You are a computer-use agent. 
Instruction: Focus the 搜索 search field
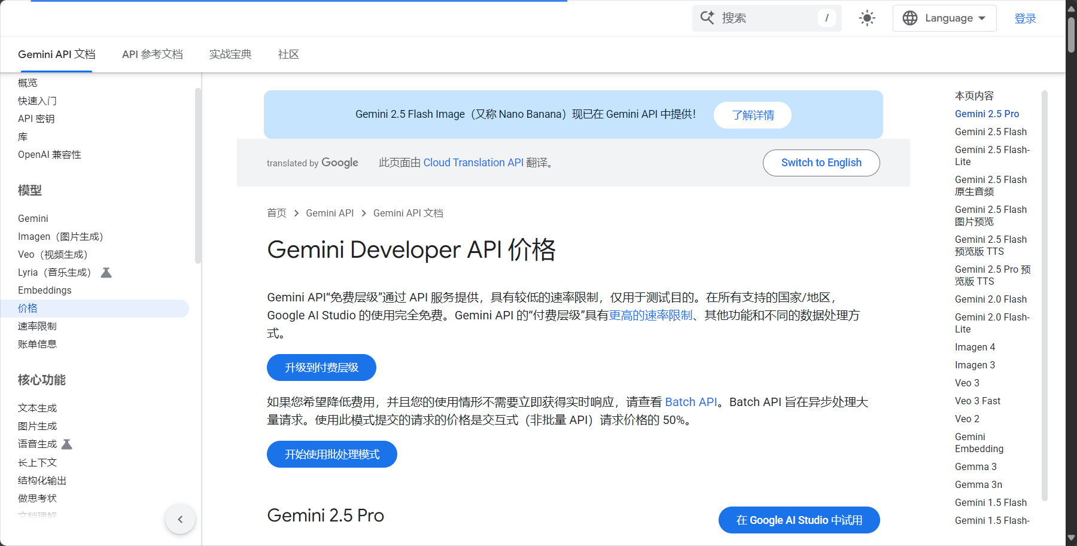coord(767,18)
